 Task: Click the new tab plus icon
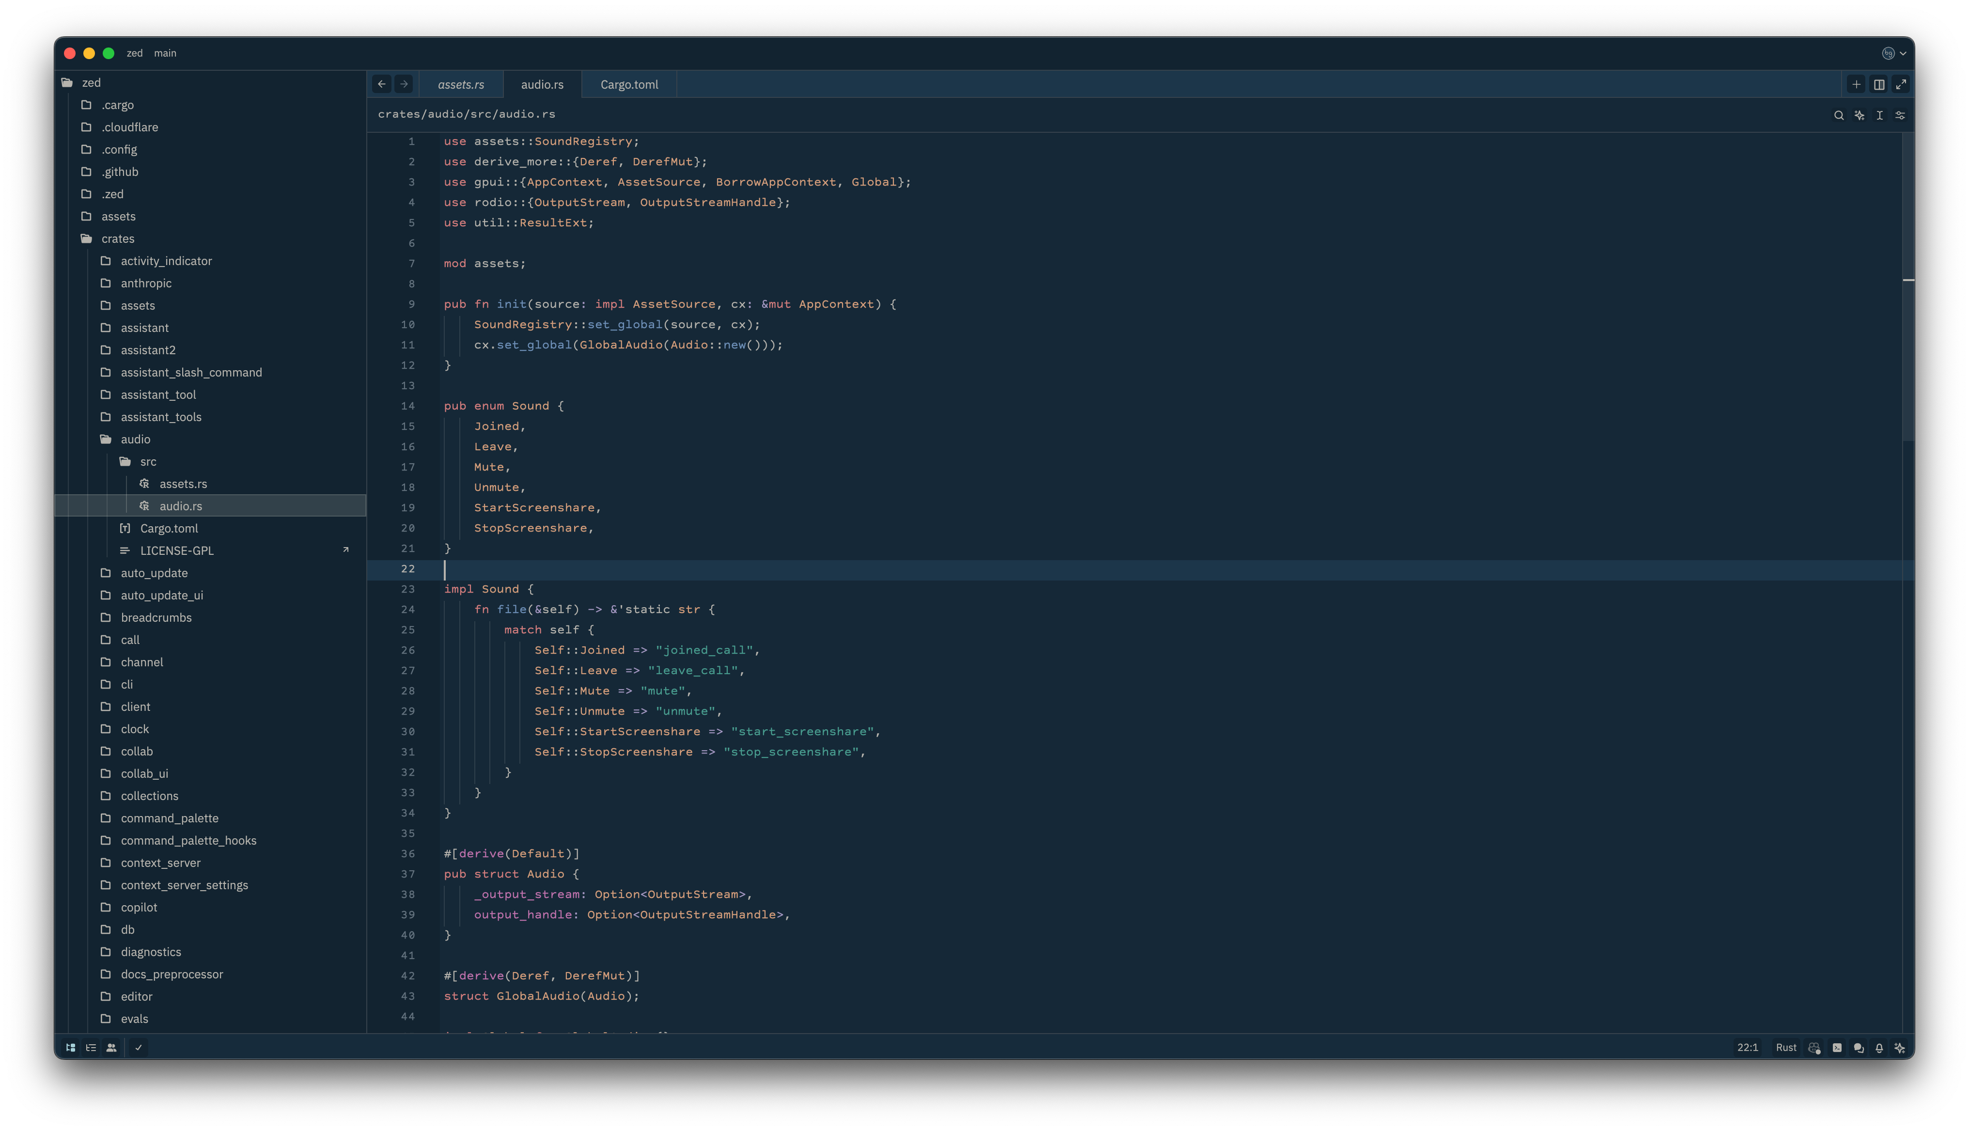click(1857, 84)
